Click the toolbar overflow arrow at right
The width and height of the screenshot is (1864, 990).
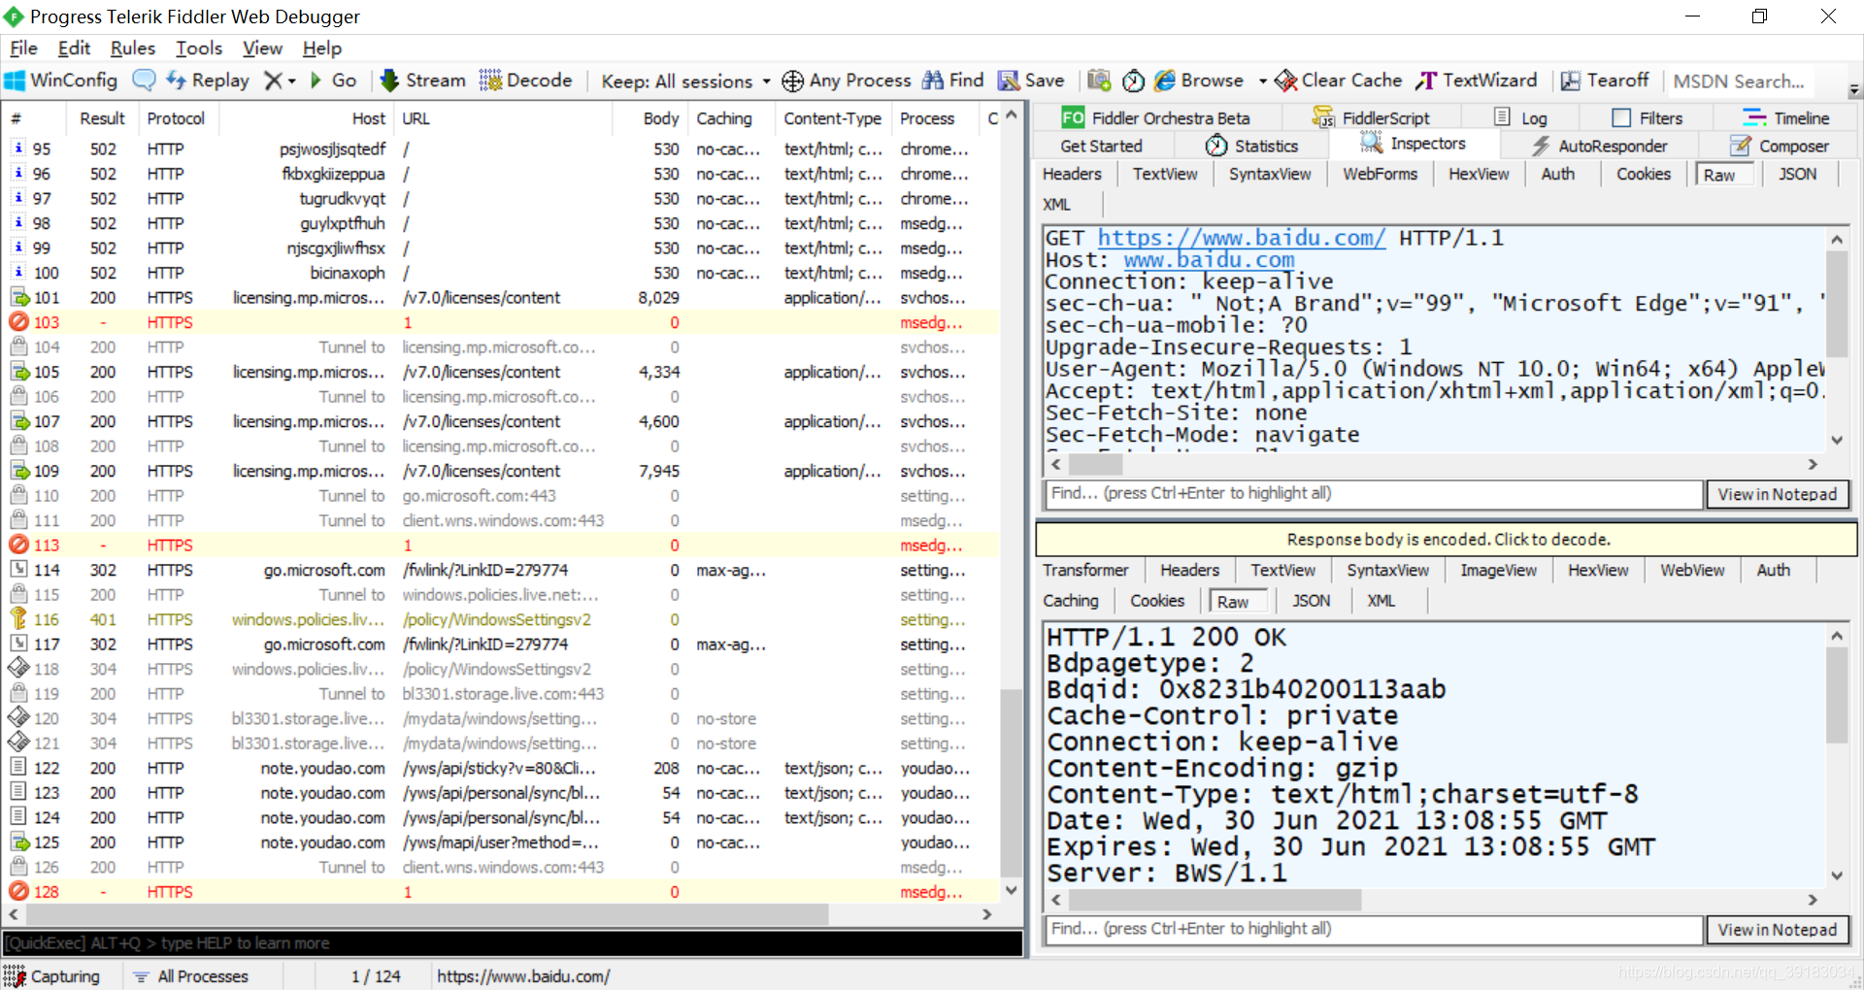[1854, 90]
